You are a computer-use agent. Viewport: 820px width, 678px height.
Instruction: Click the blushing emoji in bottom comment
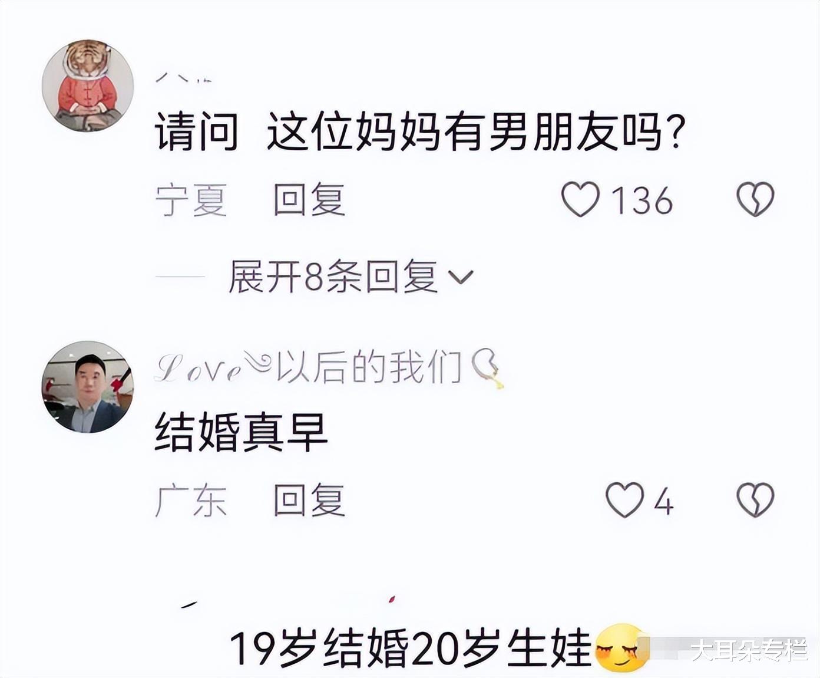(x=620, y=647)
